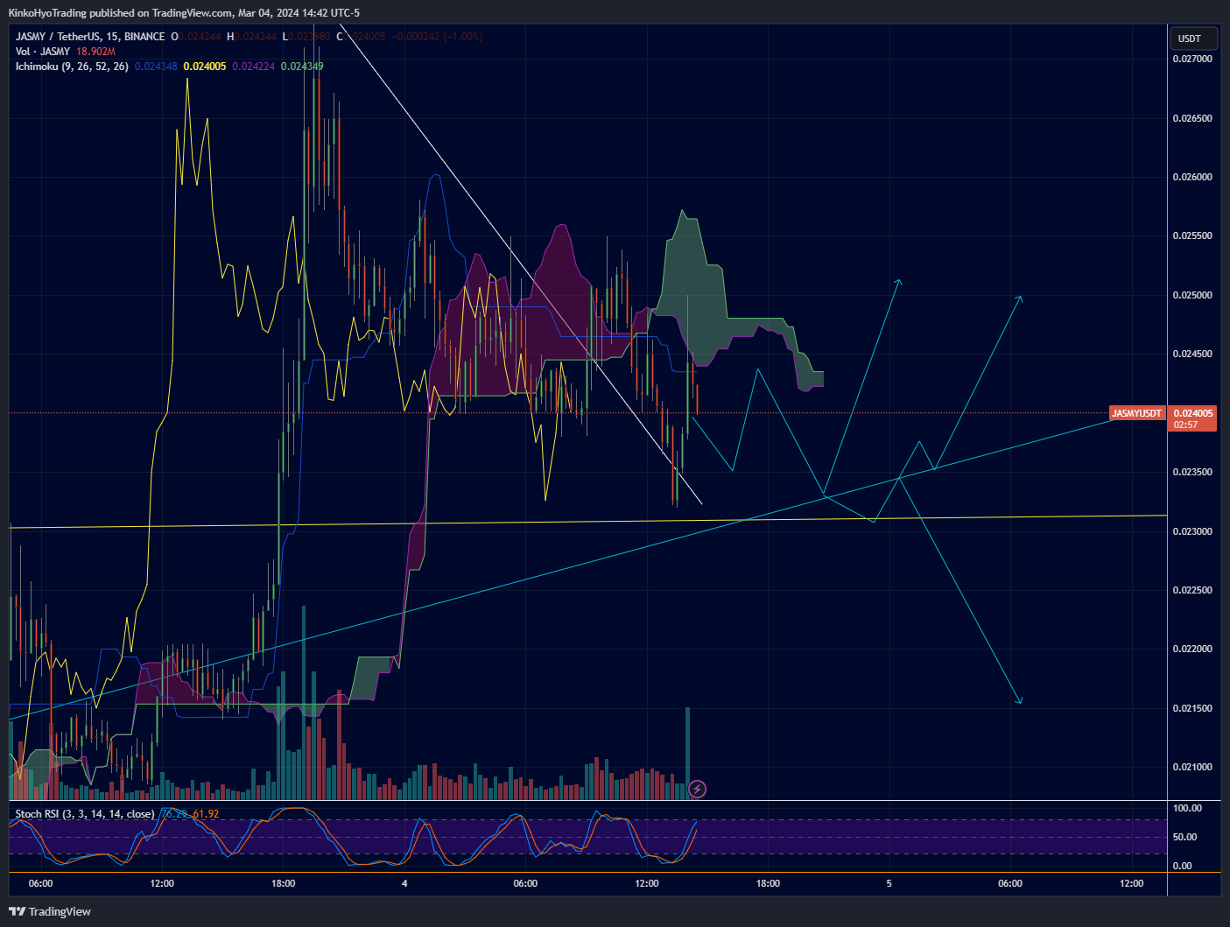This screenshot has width=1230, height=927.
Task: Click price axis label 0.025500
Action: pos(1192,236)
